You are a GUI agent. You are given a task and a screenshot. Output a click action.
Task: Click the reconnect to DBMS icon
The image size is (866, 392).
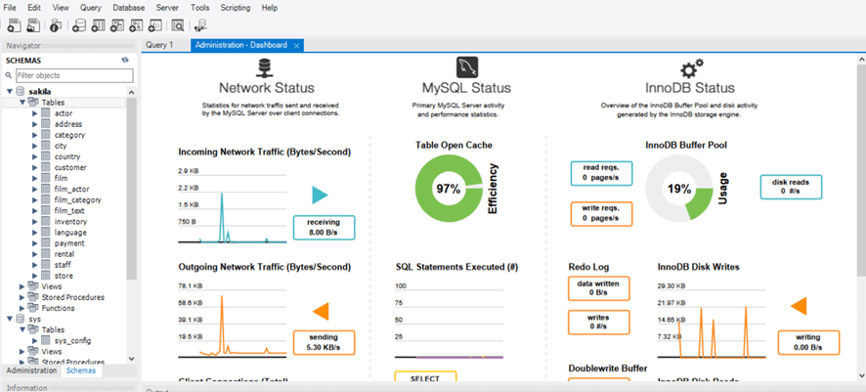pos(201,25)
